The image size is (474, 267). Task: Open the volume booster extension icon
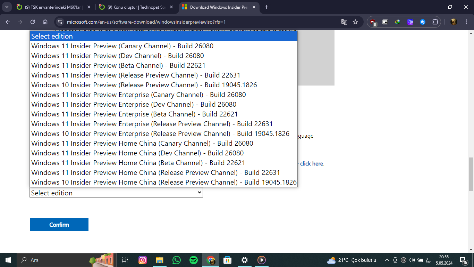[410, 22]
